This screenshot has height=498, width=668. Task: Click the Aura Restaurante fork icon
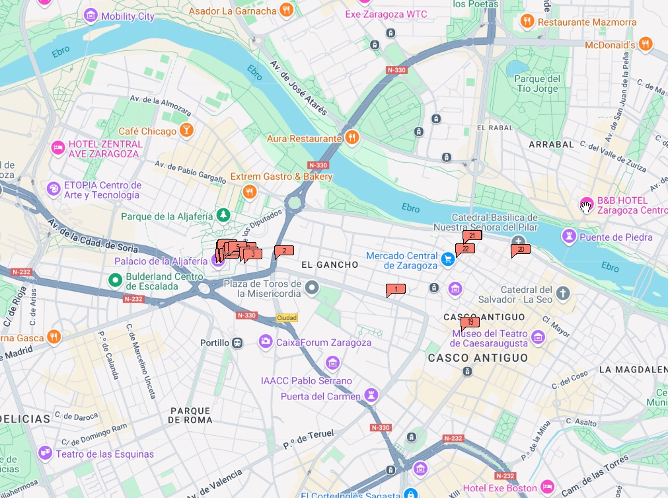click(x=352, y=138)
